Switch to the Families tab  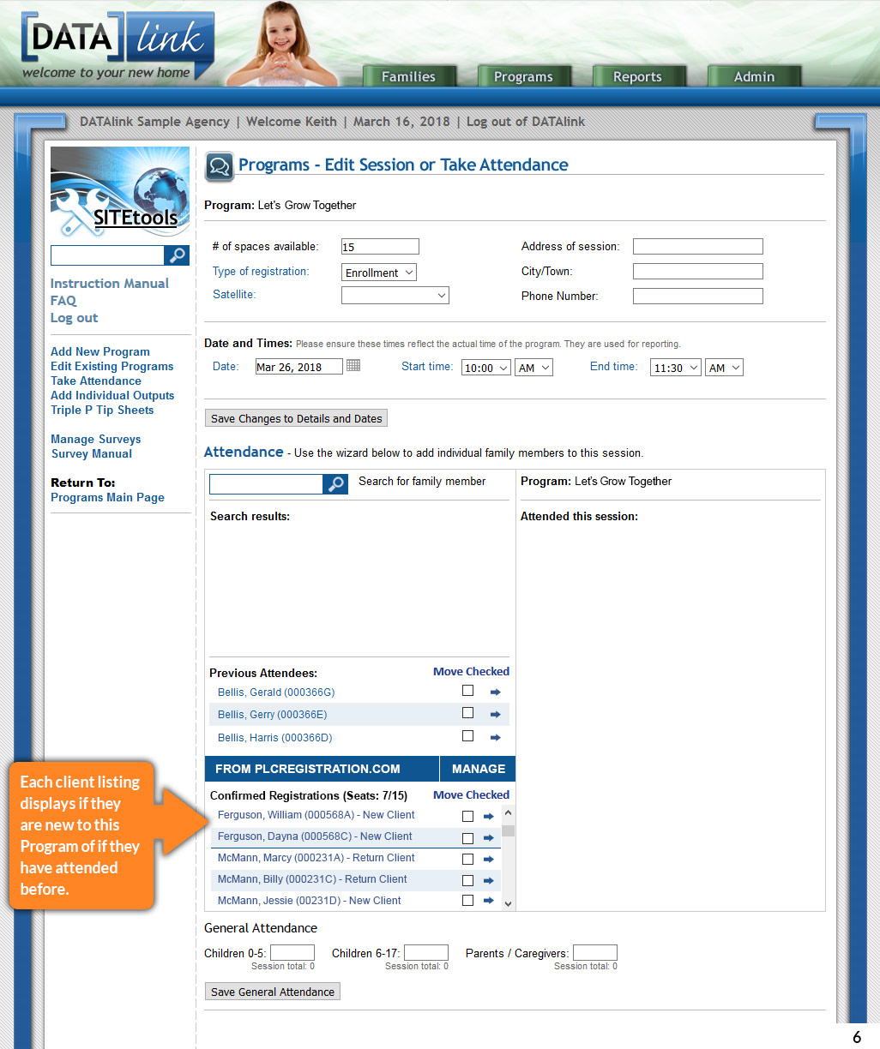[x=408, y=77]
